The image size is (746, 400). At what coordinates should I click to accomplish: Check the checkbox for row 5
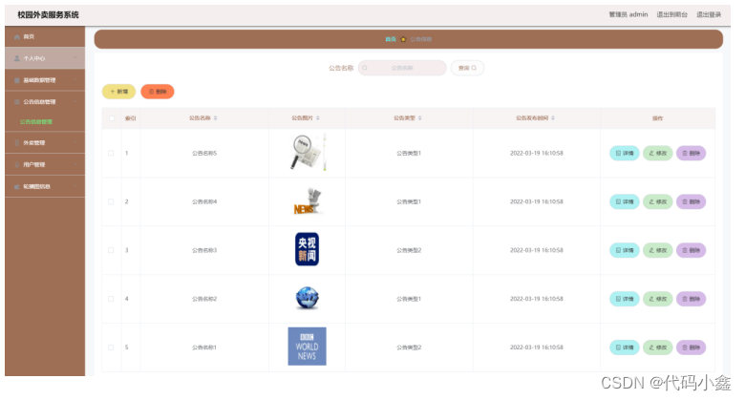click(x=111, y=347)
